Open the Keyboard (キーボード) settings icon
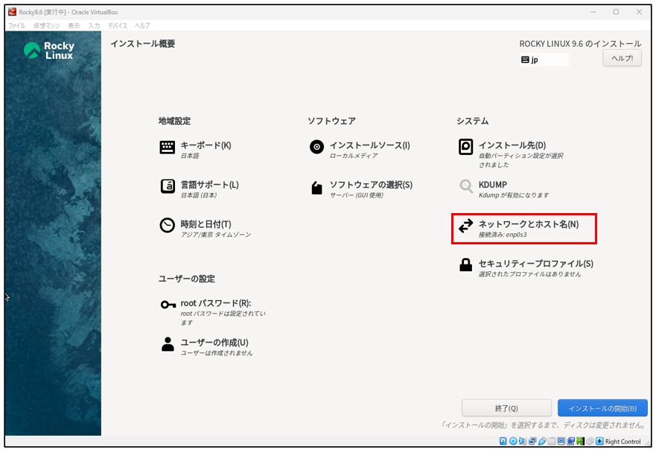656x450 pixels. [x=168, y=148]
